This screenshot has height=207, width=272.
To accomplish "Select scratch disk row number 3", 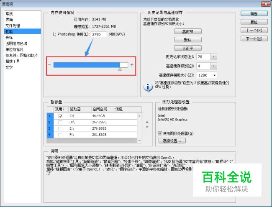I will click(50, 128).
